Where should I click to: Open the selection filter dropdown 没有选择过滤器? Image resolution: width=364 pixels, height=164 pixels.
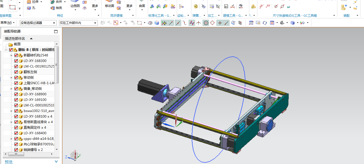(x=38, y=23)
